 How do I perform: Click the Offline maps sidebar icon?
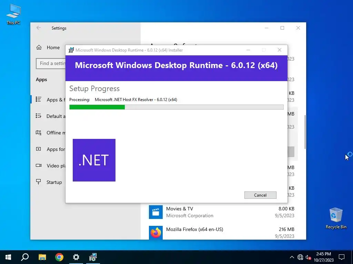point(39,132)
